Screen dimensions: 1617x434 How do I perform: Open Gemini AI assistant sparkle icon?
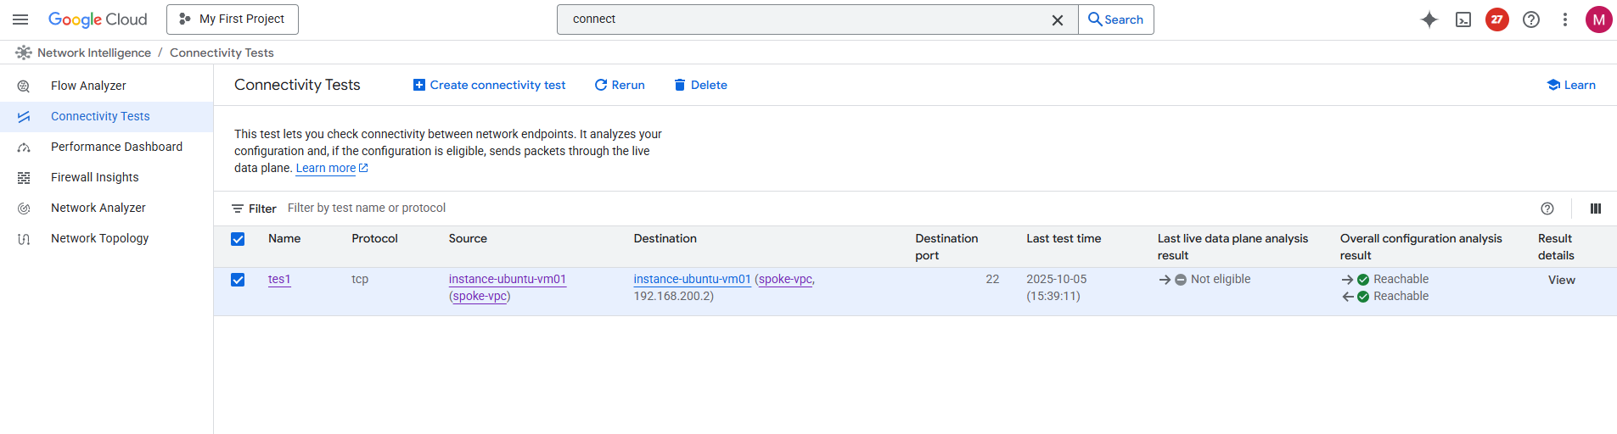point(1429,19)
